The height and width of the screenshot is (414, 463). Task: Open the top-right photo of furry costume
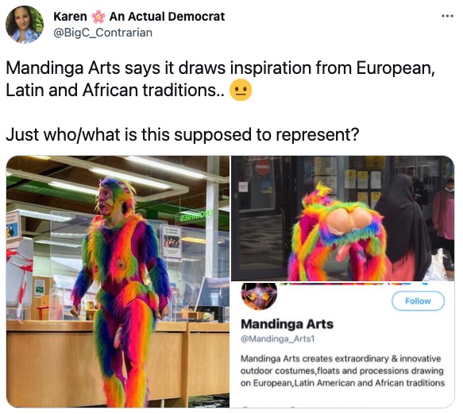coord(342,218)
